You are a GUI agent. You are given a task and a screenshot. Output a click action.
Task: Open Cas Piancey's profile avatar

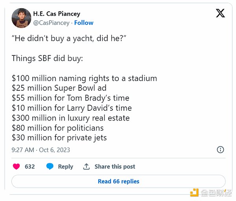coord(21,18)
